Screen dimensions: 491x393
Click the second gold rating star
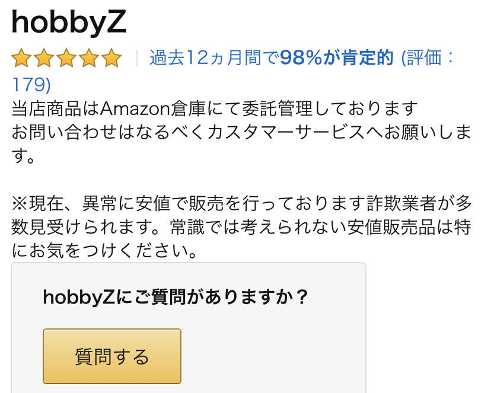pyautogui.click(x=43, y=58)
